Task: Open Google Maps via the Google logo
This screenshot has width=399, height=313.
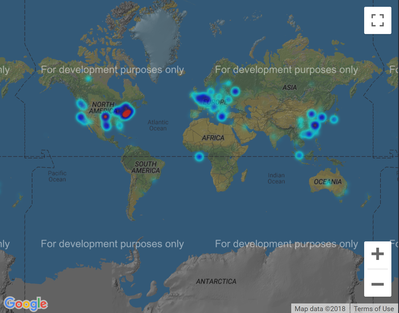Action: (x=26, y=303)
